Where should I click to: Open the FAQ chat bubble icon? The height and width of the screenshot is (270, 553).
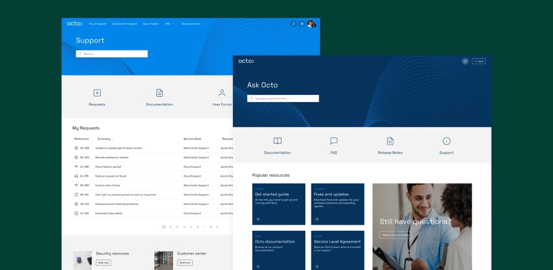point(333,141)
